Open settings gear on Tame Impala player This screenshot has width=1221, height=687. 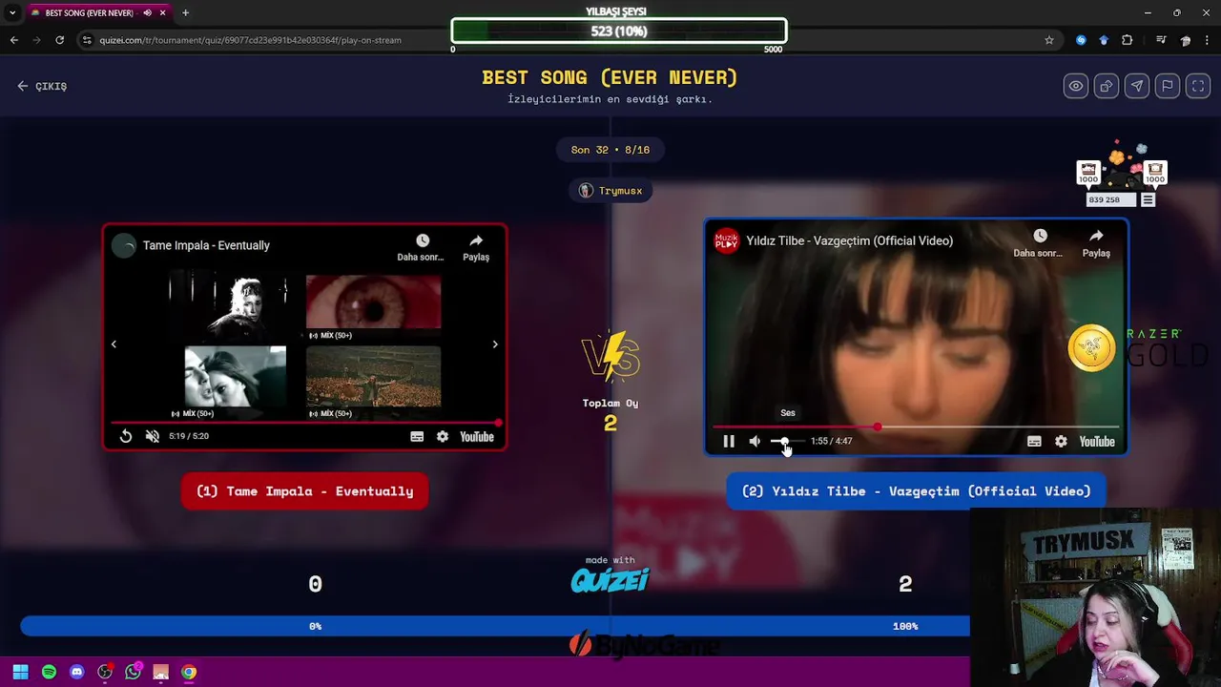443,436
